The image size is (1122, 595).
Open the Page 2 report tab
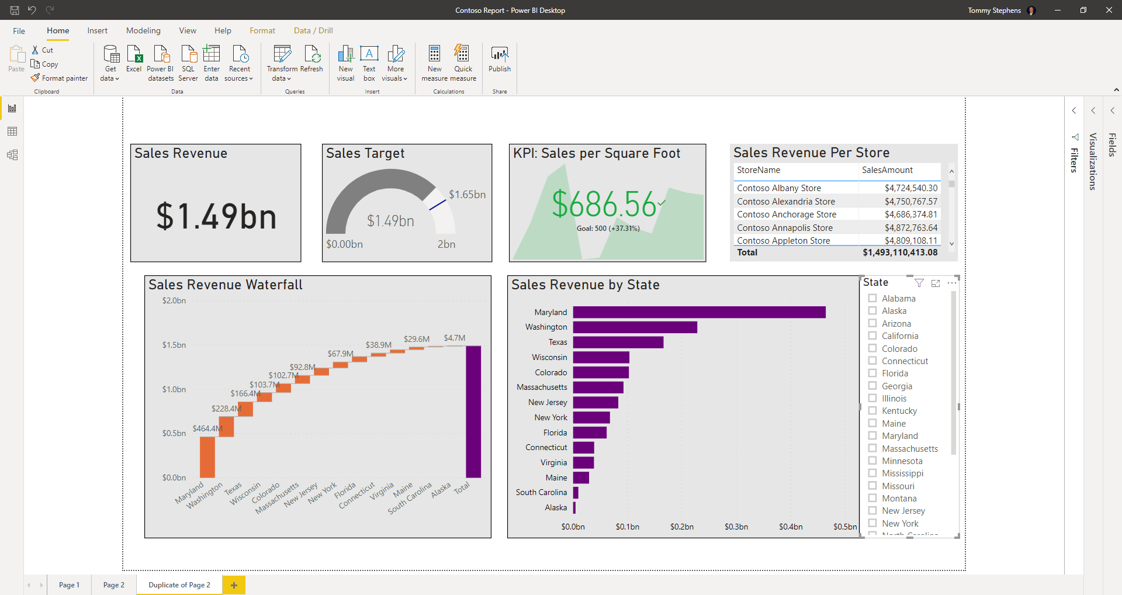[113, 584]
